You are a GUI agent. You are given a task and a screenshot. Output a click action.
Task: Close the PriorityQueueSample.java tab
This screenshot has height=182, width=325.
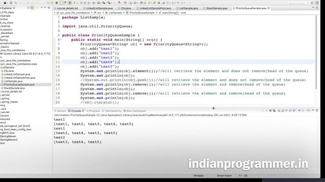tap(269, 8)
